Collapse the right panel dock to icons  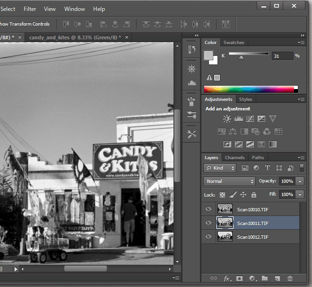click(303, 35)
